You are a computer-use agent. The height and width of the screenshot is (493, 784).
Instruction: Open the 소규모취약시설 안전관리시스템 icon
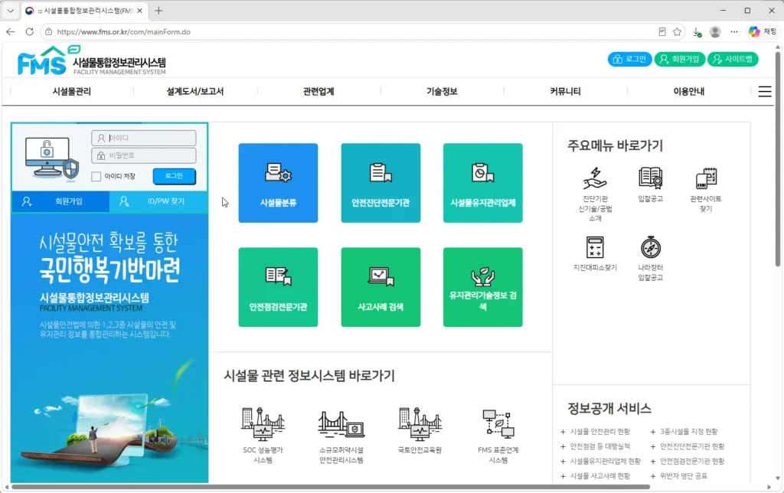point(341,425)
